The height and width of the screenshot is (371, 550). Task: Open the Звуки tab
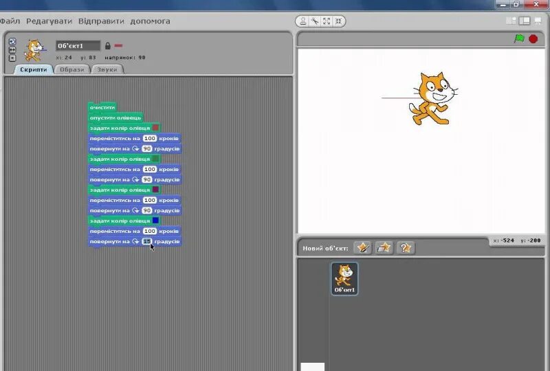(x=107, y=69)
